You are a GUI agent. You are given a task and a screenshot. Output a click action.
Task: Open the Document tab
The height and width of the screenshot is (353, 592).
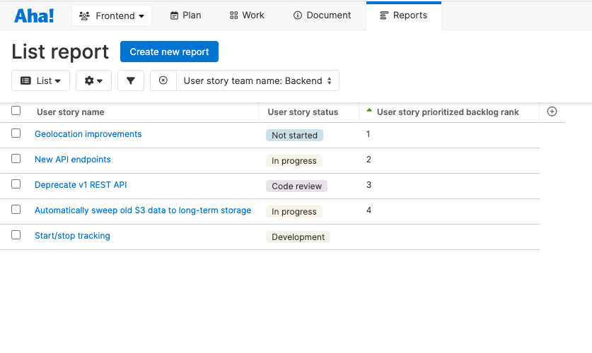[x=322, y=16]
